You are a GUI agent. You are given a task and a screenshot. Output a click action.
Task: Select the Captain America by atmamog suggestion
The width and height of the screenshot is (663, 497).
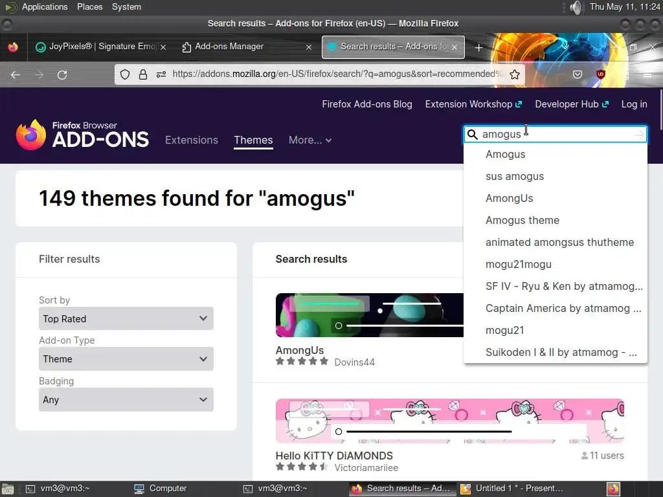555,308
